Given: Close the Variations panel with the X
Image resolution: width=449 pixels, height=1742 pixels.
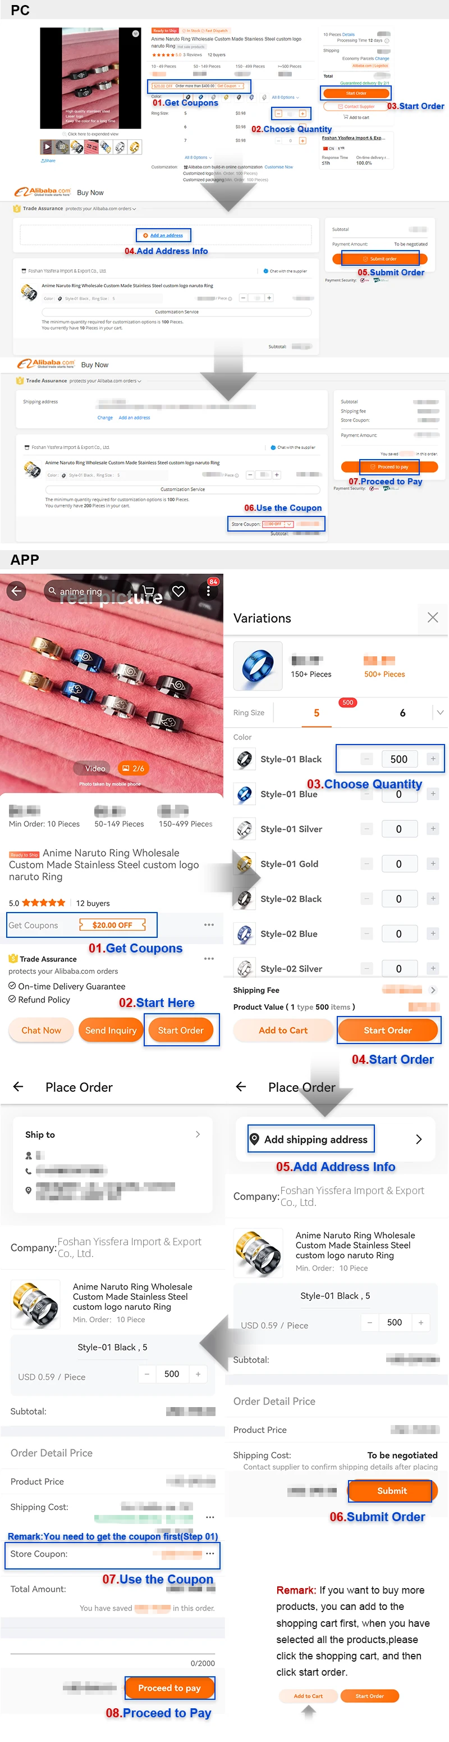Looking at the screenshot, I should pos(433,617).
